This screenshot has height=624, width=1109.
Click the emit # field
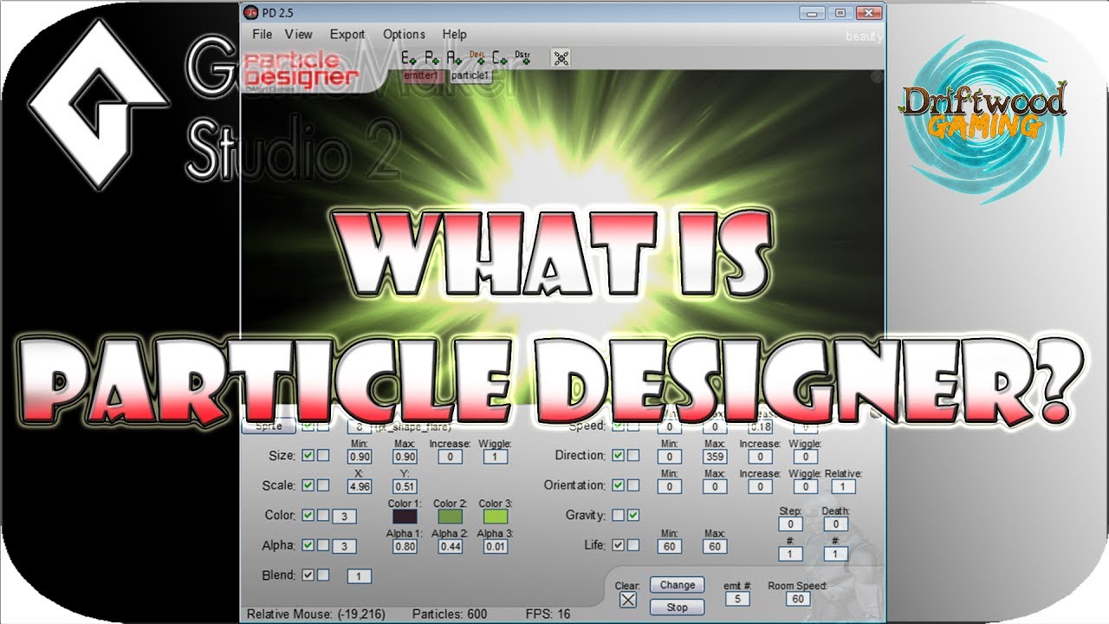(737, 599)
